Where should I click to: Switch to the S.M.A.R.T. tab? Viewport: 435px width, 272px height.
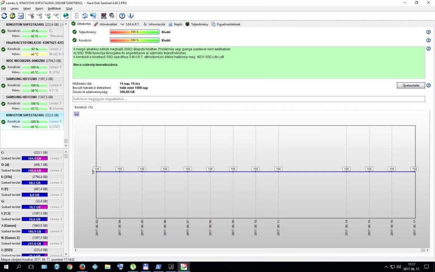(x=130, y=24)
